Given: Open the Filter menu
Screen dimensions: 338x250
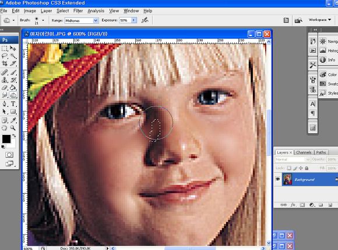Looking at the screenshot, I should coord(78,11).
